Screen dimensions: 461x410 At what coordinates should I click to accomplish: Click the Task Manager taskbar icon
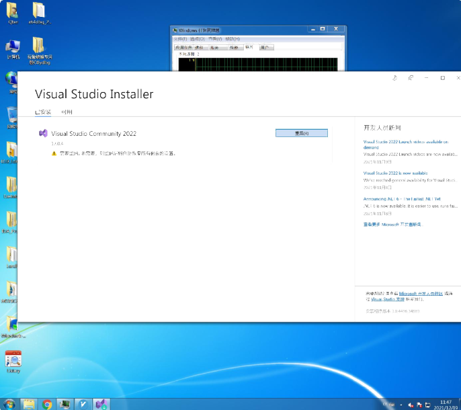(x=65, y=404)
